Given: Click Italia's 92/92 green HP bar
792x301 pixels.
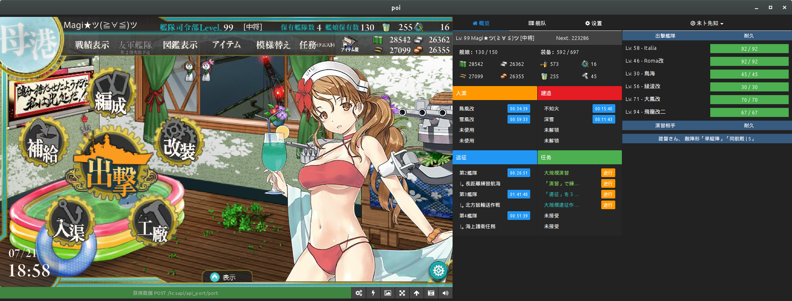Looking at the screenshot, I should 749,49.
